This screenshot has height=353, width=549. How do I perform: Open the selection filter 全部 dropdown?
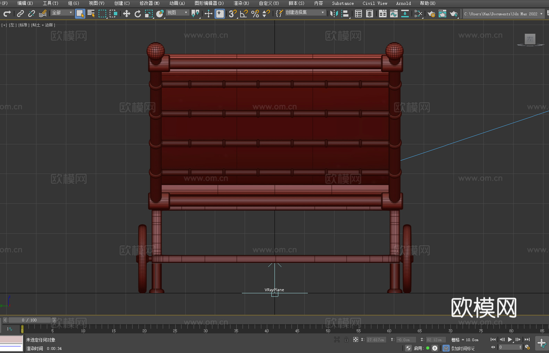coord(62,12)
